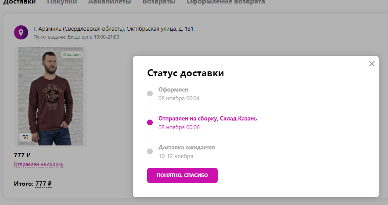
Task: Click the product price 777 ₽
Action: (22, 155)
